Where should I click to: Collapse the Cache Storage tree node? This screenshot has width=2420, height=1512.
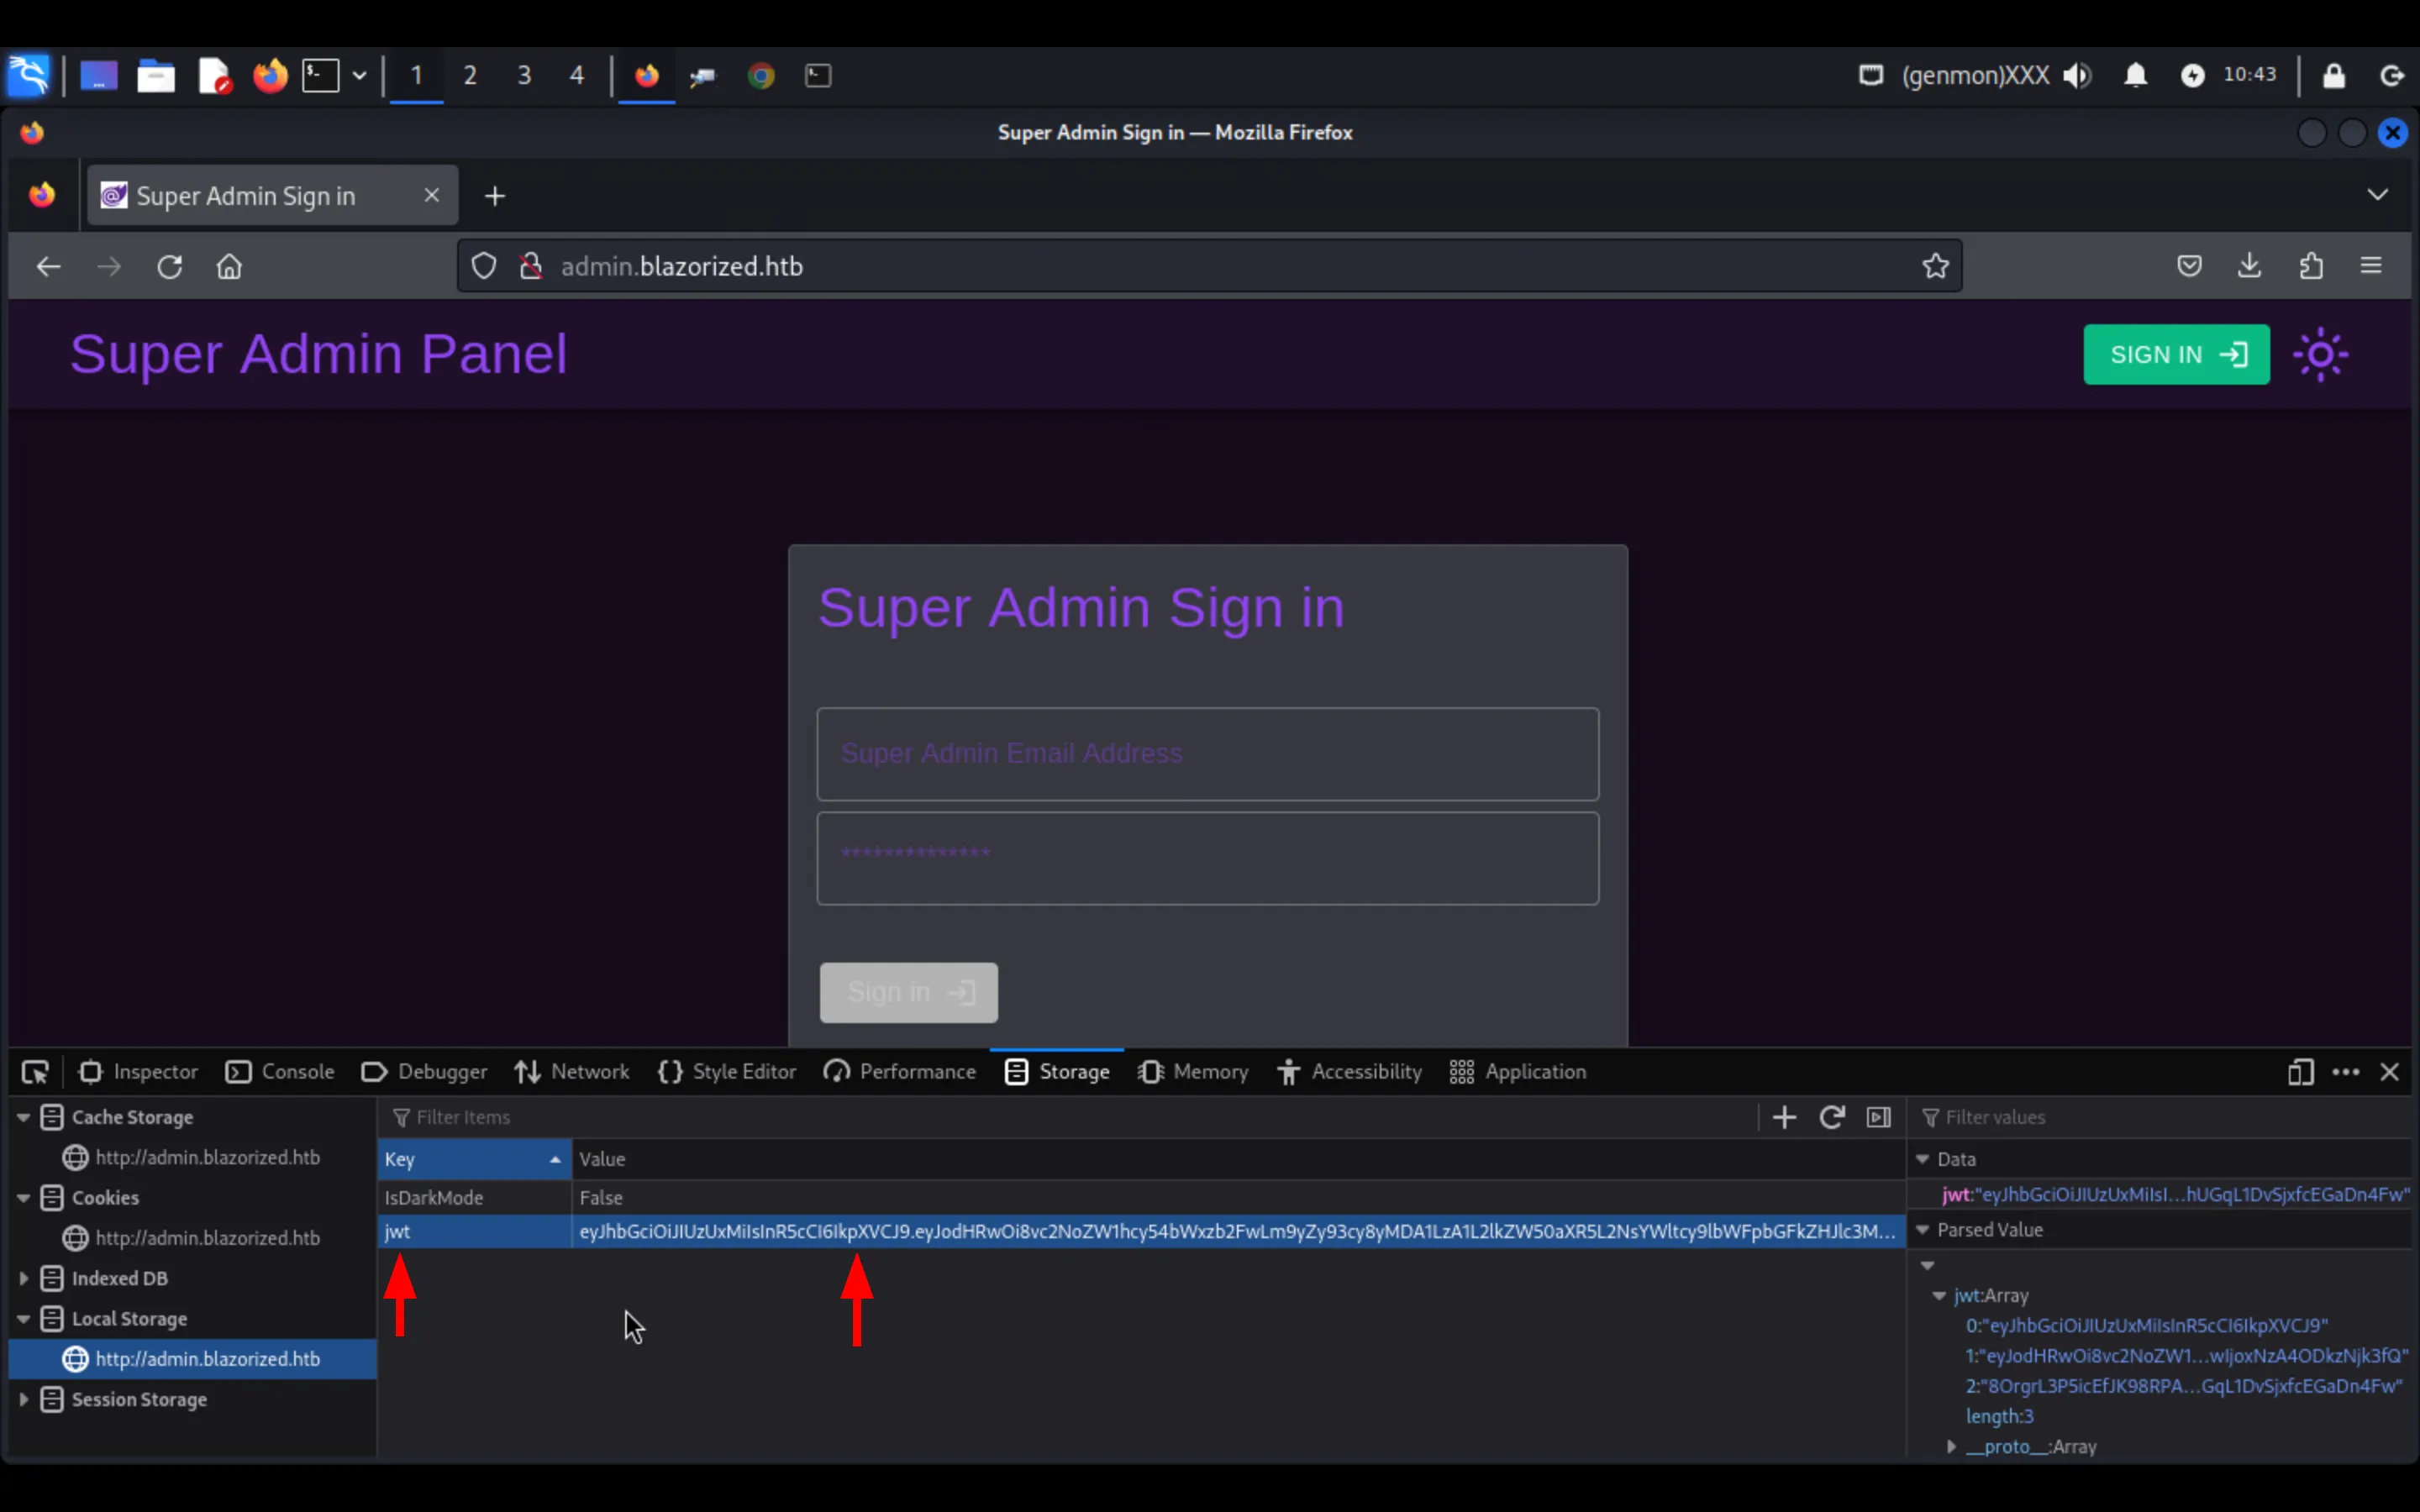tap(23, 1117)
